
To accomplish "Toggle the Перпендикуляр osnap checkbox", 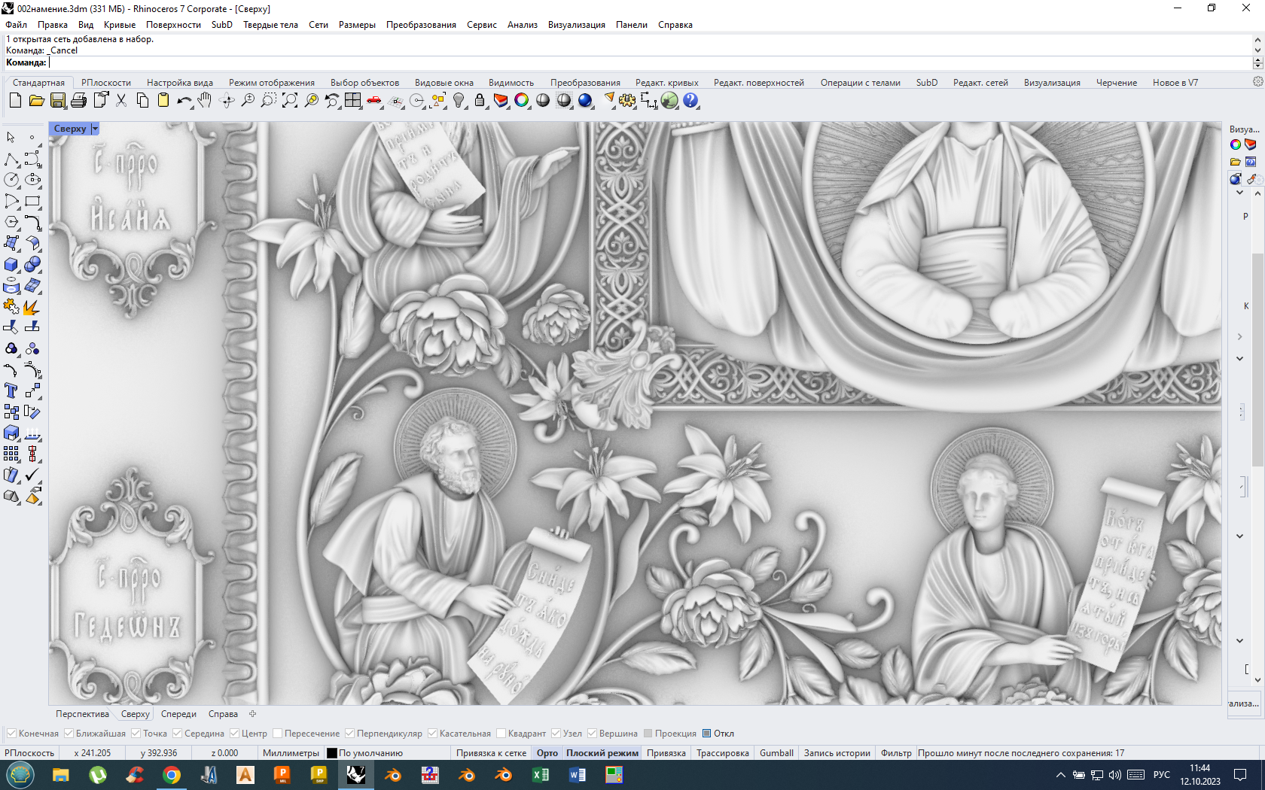I will tap(349, 734).
